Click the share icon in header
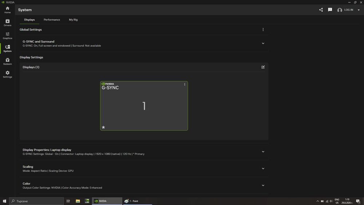The height and width of the screenshot is (205, 364). (x=321, y=10)
